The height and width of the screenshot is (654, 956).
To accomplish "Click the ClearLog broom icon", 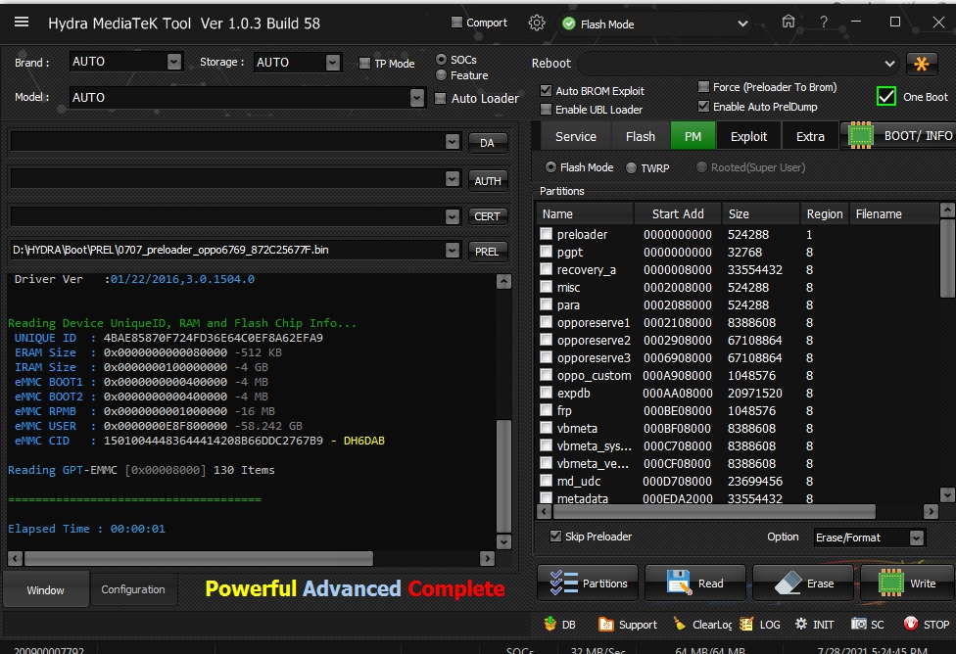I will tap(679, 624).
